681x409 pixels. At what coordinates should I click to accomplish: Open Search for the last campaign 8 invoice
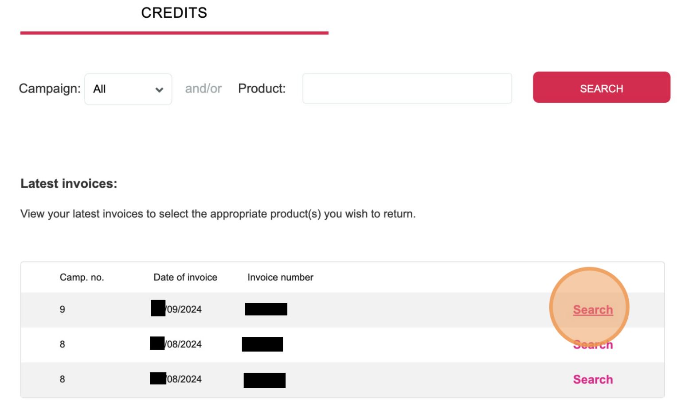point(593,379)
